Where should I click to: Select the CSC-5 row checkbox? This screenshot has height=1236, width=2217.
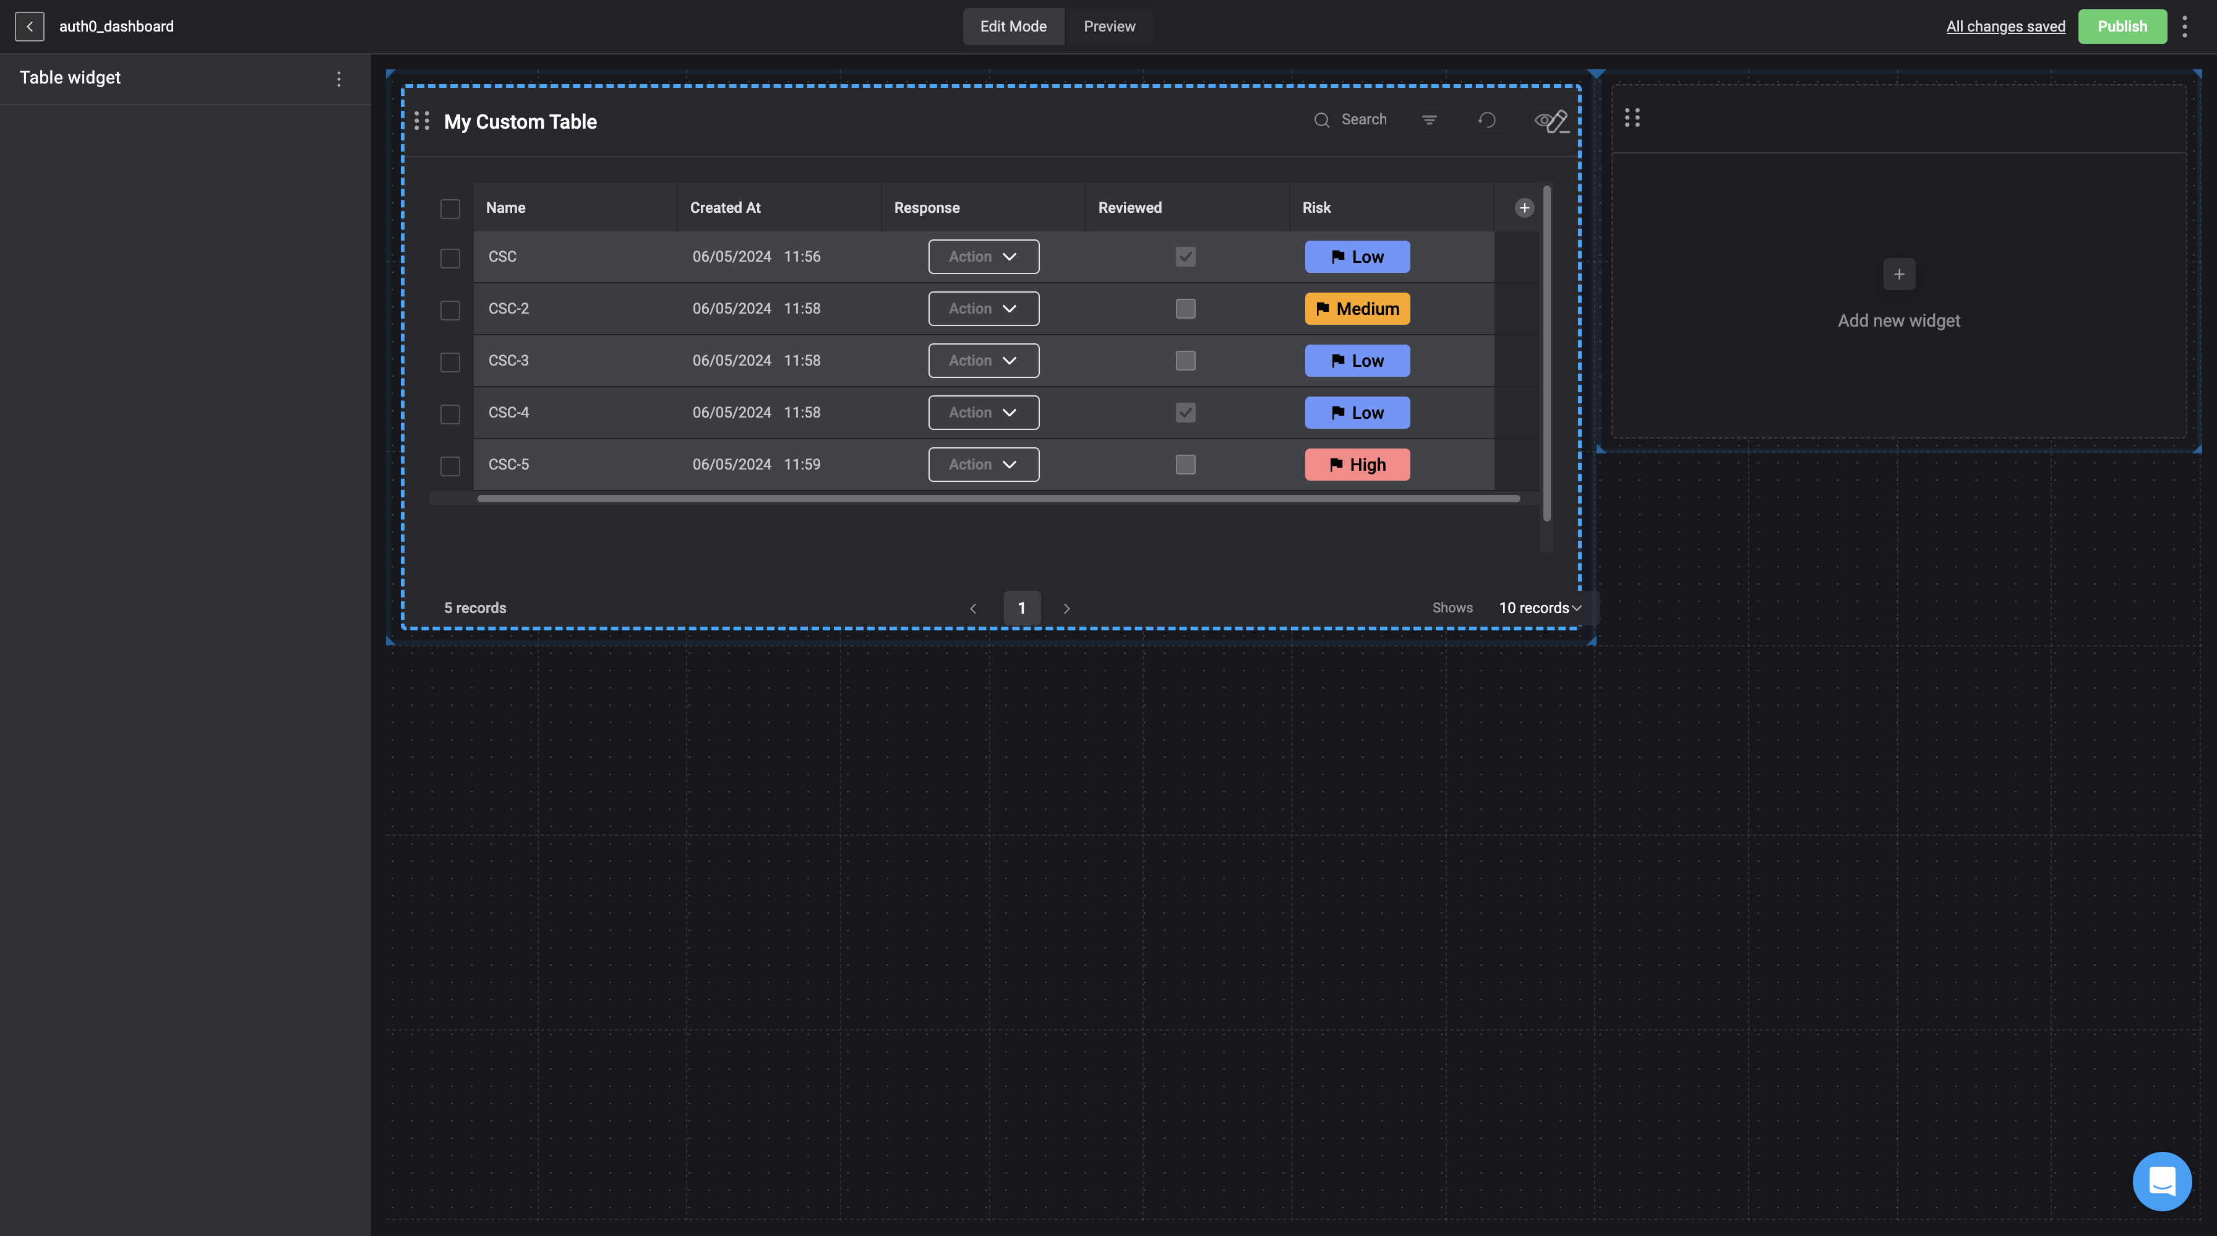450,466
